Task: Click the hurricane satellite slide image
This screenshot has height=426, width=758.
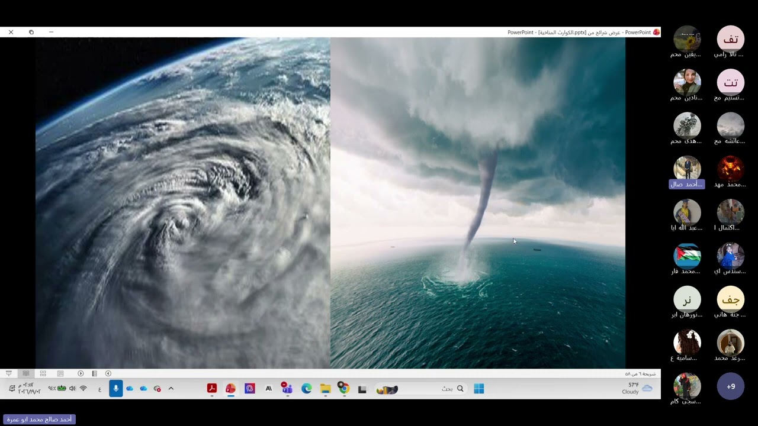Action: (183, 203)
